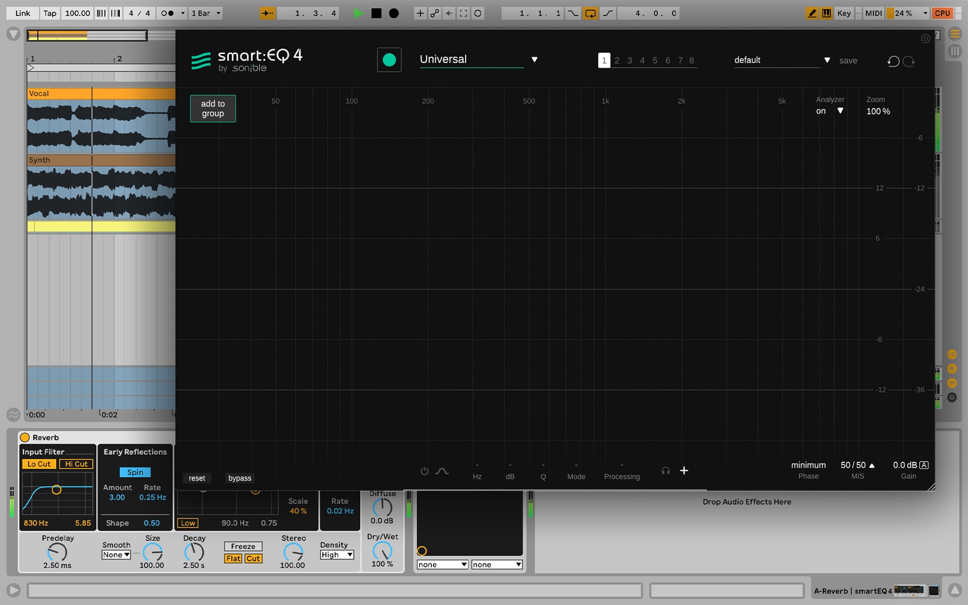
Task: Select smart:EQ state slot 5
Action: pyautogui.click(x=655, y=60)
